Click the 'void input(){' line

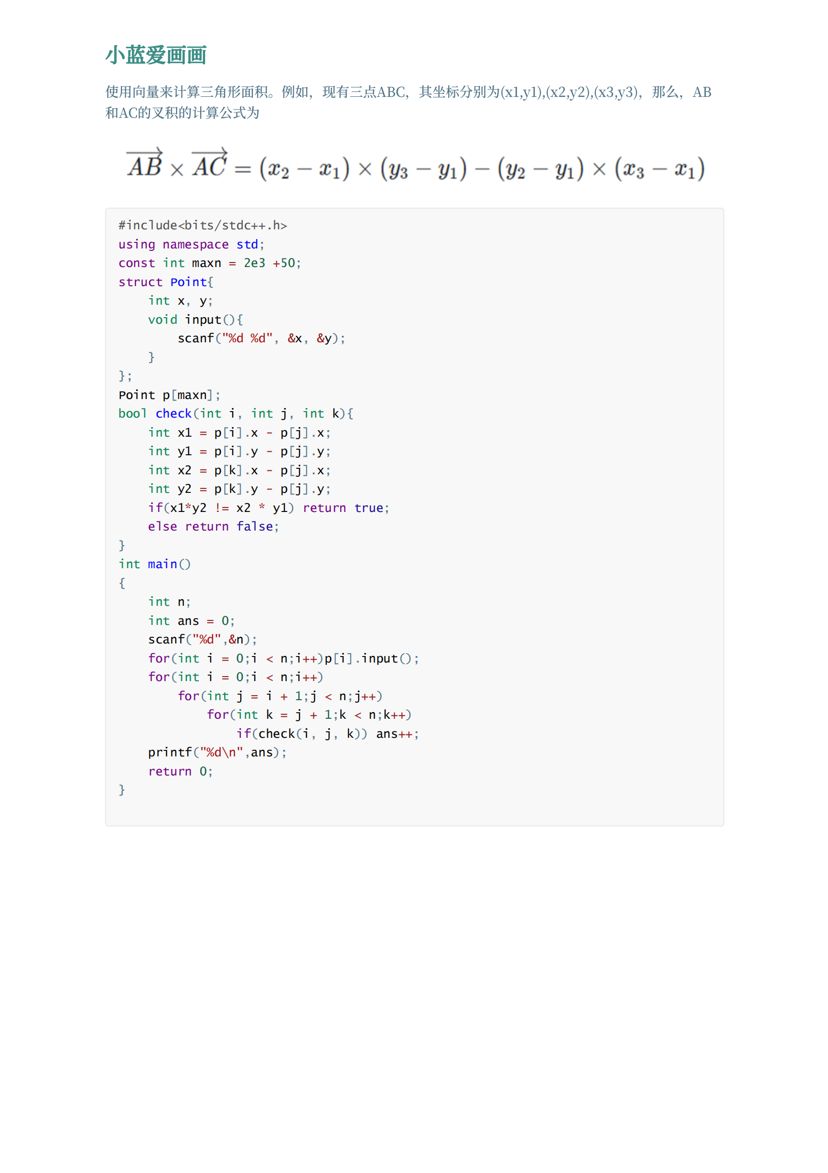coord(196,320)
